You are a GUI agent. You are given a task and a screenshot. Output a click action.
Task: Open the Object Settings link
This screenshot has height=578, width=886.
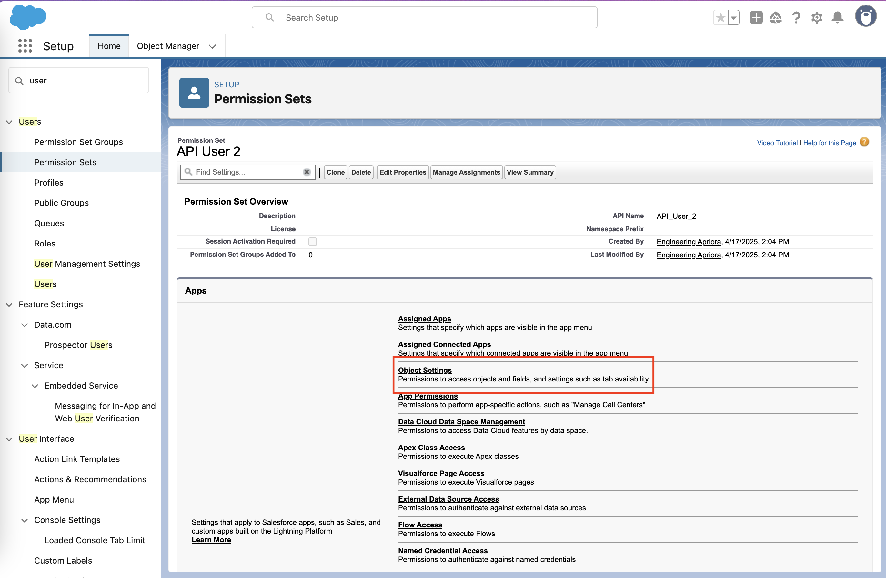[425, 370]
